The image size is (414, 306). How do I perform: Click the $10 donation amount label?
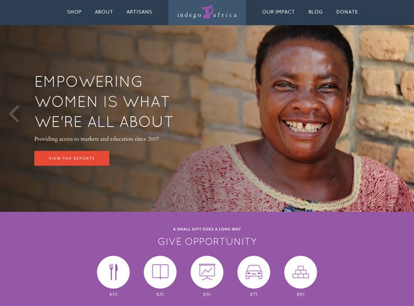pyautogui.click(x=113, y=294)
